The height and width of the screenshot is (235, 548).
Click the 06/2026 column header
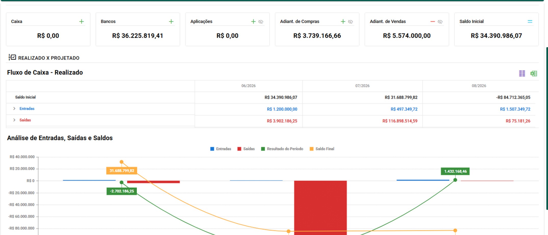[249, 86]
